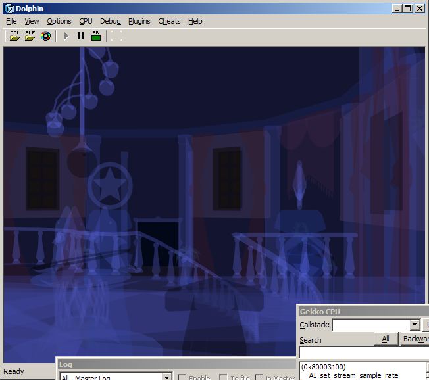The image size is (429, 380).
Task: Toggle fullscreen via dashed-frame toolbar icon
Action: click(116, 36)
